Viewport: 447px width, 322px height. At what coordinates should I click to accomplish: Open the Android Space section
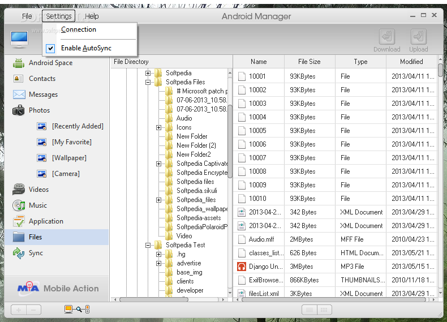[x=50, y=63]
